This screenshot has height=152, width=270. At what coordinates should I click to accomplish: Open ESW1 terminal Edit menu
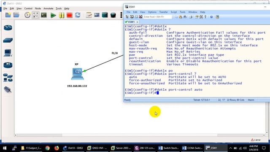135,12
